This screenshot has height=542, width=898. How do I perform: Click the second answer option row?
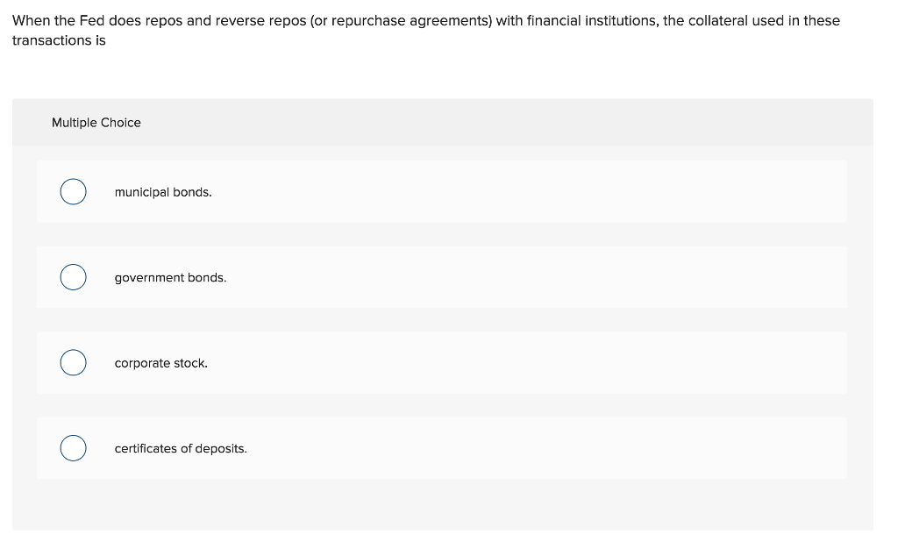click(x=442, y=277)
